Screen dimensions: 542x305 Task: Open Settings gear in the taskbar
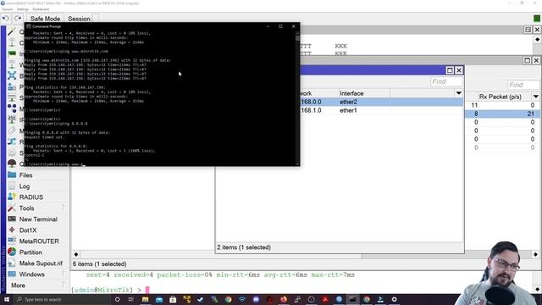[x=394, y=299]
